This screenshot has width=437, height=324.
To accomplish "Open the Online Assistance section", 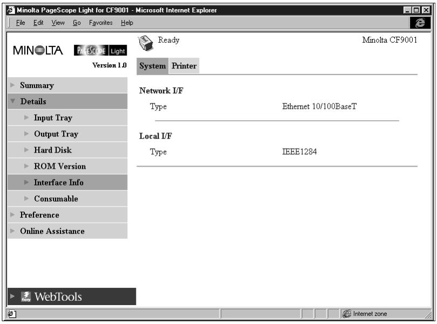I will (x=67, y=231).
